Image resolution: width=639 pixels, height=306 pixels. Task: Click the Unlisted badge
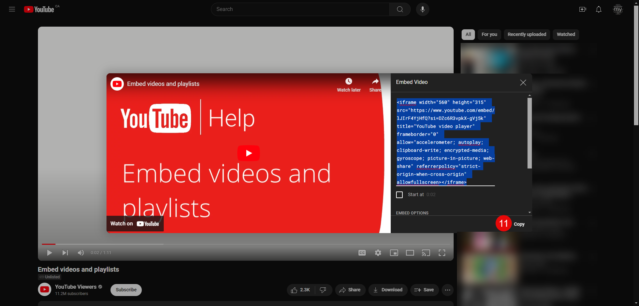pos(50,277)
